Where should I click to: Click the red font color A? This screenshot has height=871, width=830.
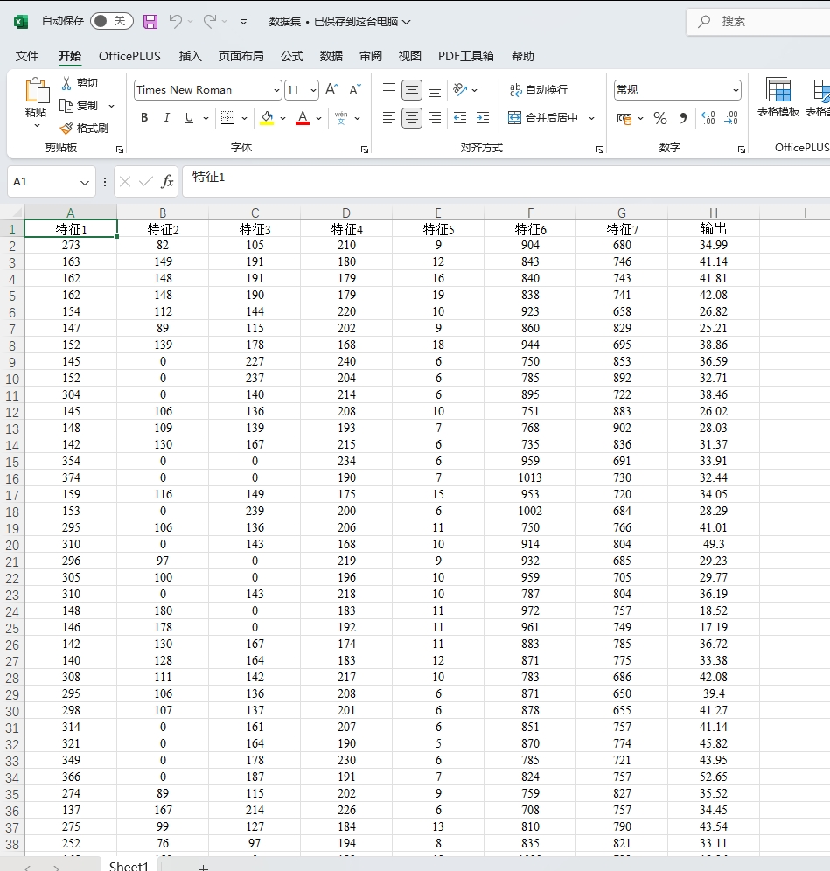[x=303, y=118]
